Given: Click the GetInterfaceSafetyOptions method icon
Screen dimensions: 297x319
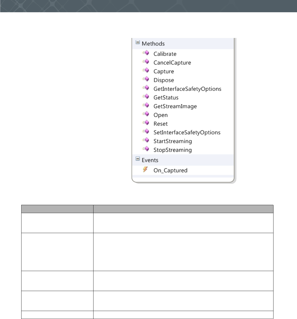Looking at the screenshot, I should [146, 88].
